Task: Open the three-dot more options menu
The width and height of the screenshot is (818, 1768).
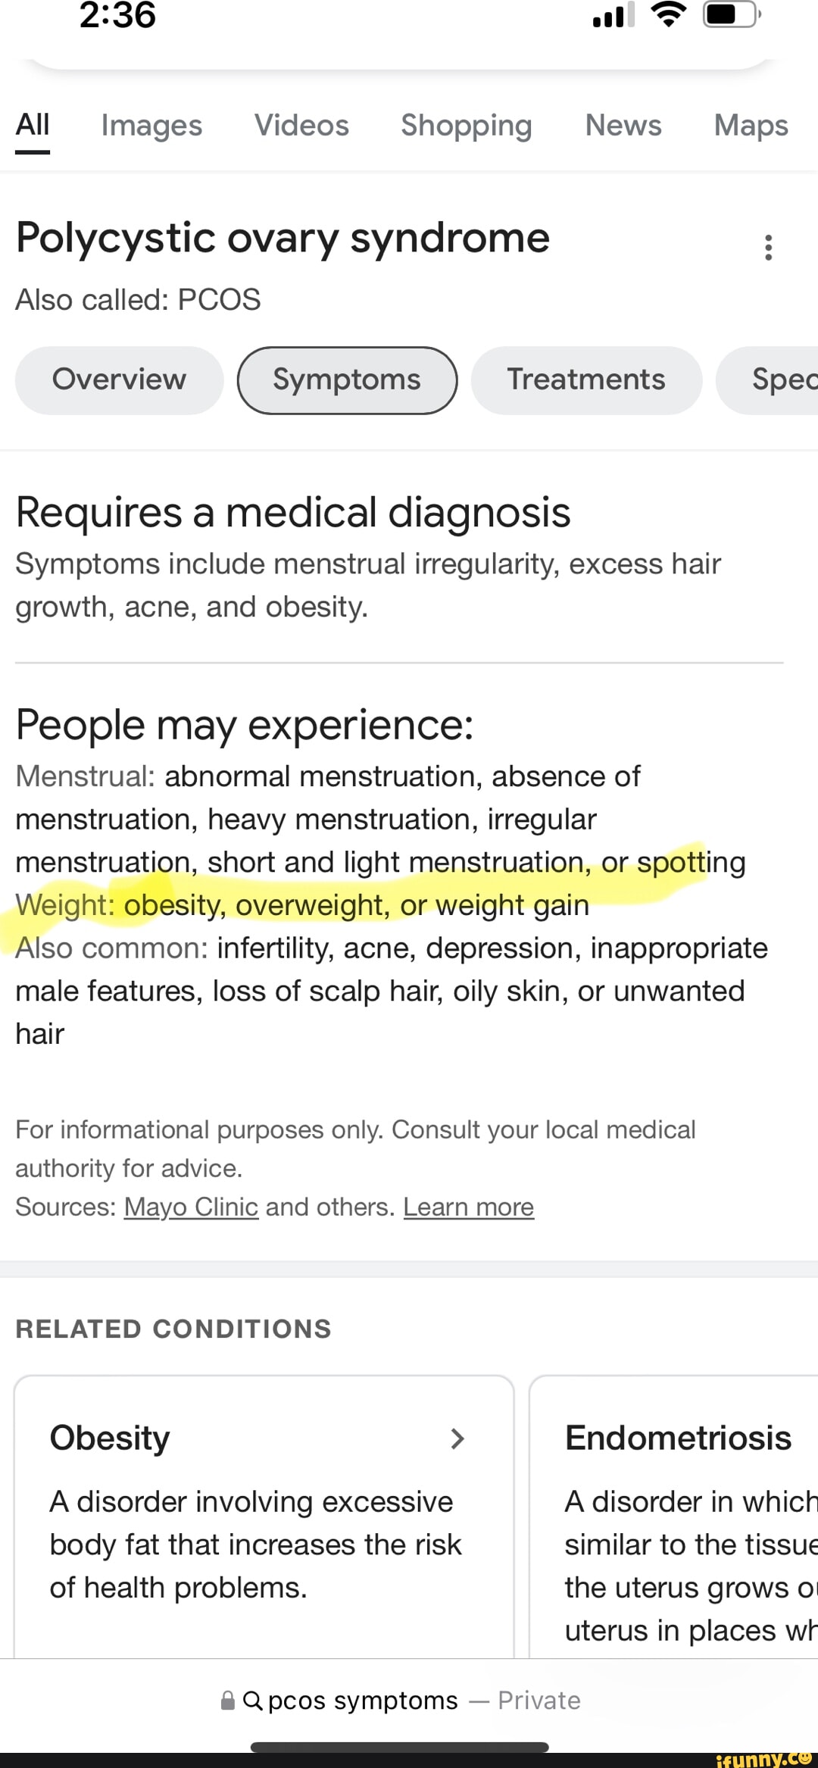Action: click(768, 248)
